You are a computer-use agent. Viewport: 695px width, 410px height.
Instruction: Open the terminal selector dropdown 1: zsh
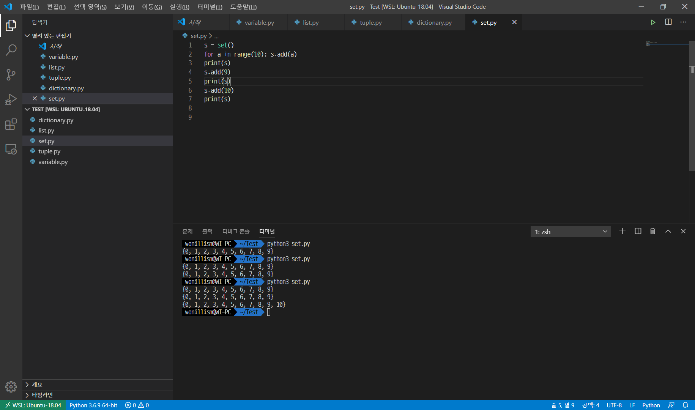[x=570, y=232]
